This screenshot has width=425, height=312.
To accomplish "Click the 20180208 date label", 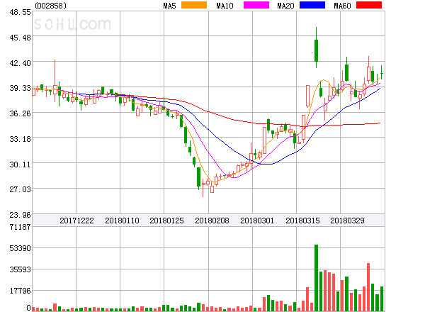I will pos(212,221).
